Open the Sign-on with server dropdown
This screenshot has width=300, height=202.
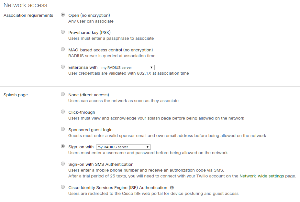123,147
